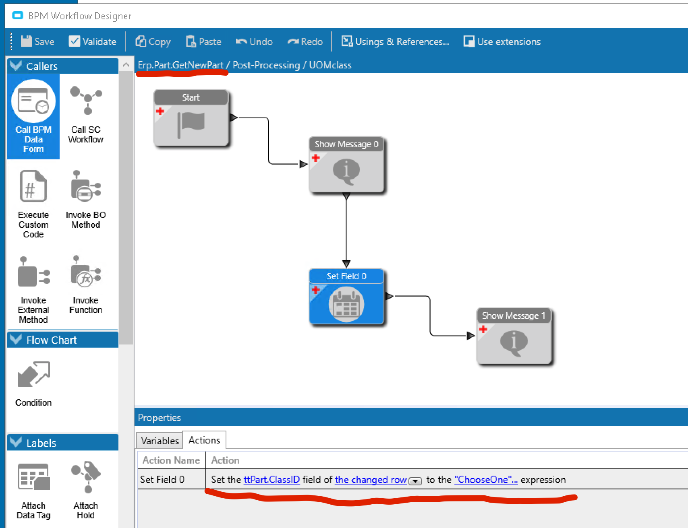
Task: Collapse the Labels section
Action: click(15, 443)
